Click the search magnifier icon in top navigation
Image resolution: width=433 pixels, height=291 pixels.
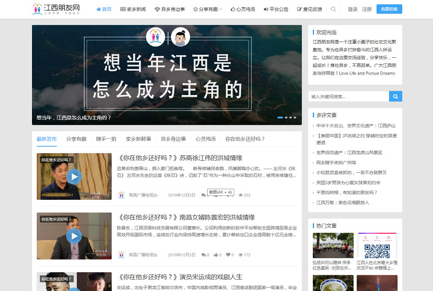[x=333, y=9]
